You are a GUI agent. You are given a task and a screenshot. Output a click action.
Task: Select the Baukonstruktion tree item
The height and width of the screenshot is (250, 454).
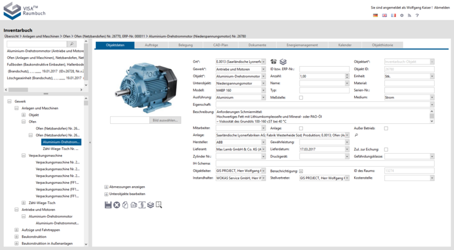point(34,237)
